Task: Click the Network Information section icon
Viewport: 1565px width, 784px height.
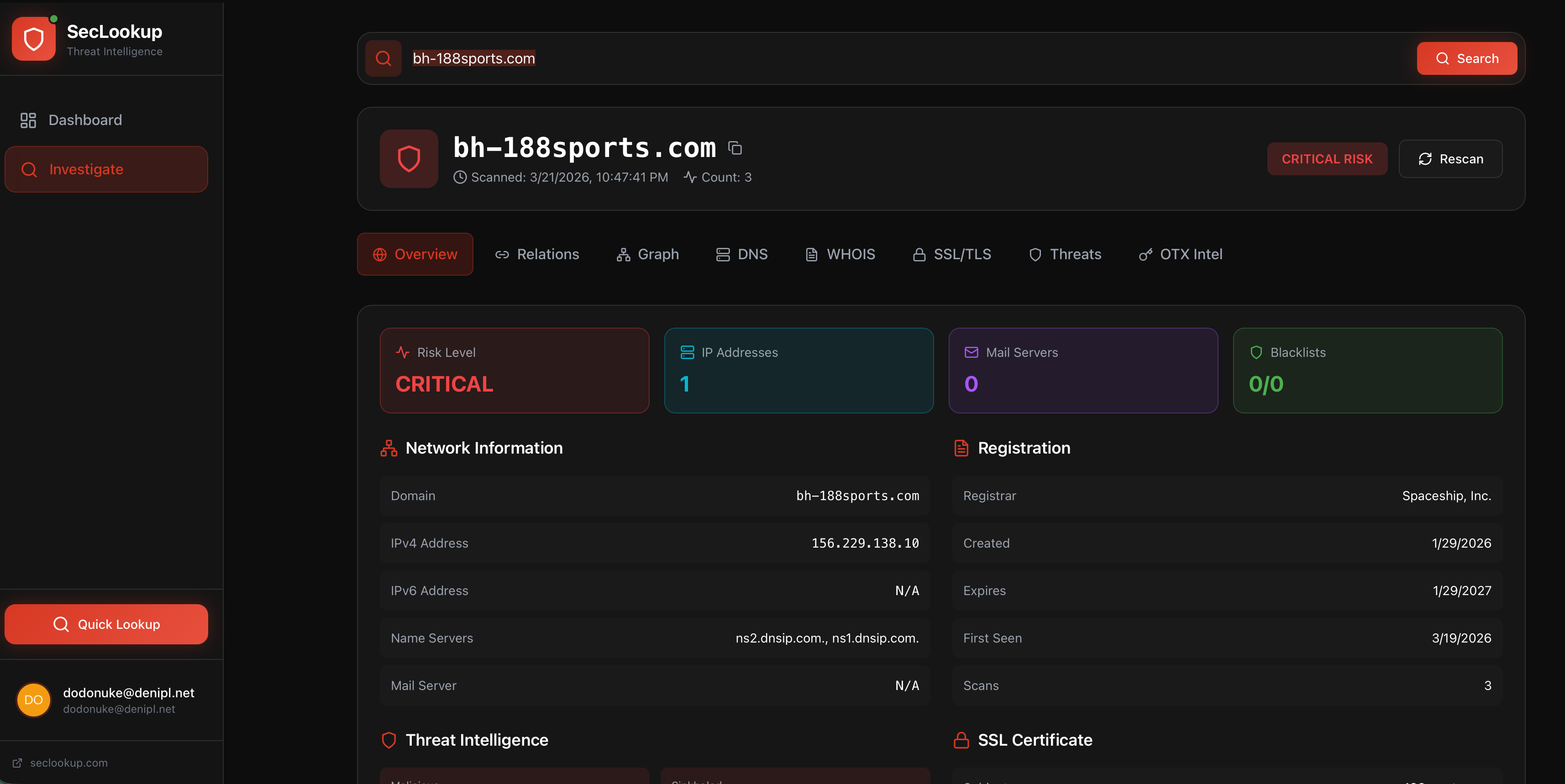Action: [x=389, y=448]
